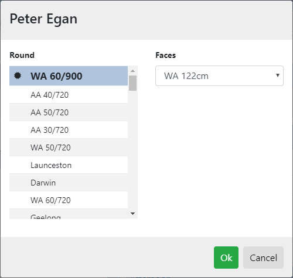Click the scrollbar track below the thumb
The width and height of the screenshot is (293, 278).
[133, 150]
